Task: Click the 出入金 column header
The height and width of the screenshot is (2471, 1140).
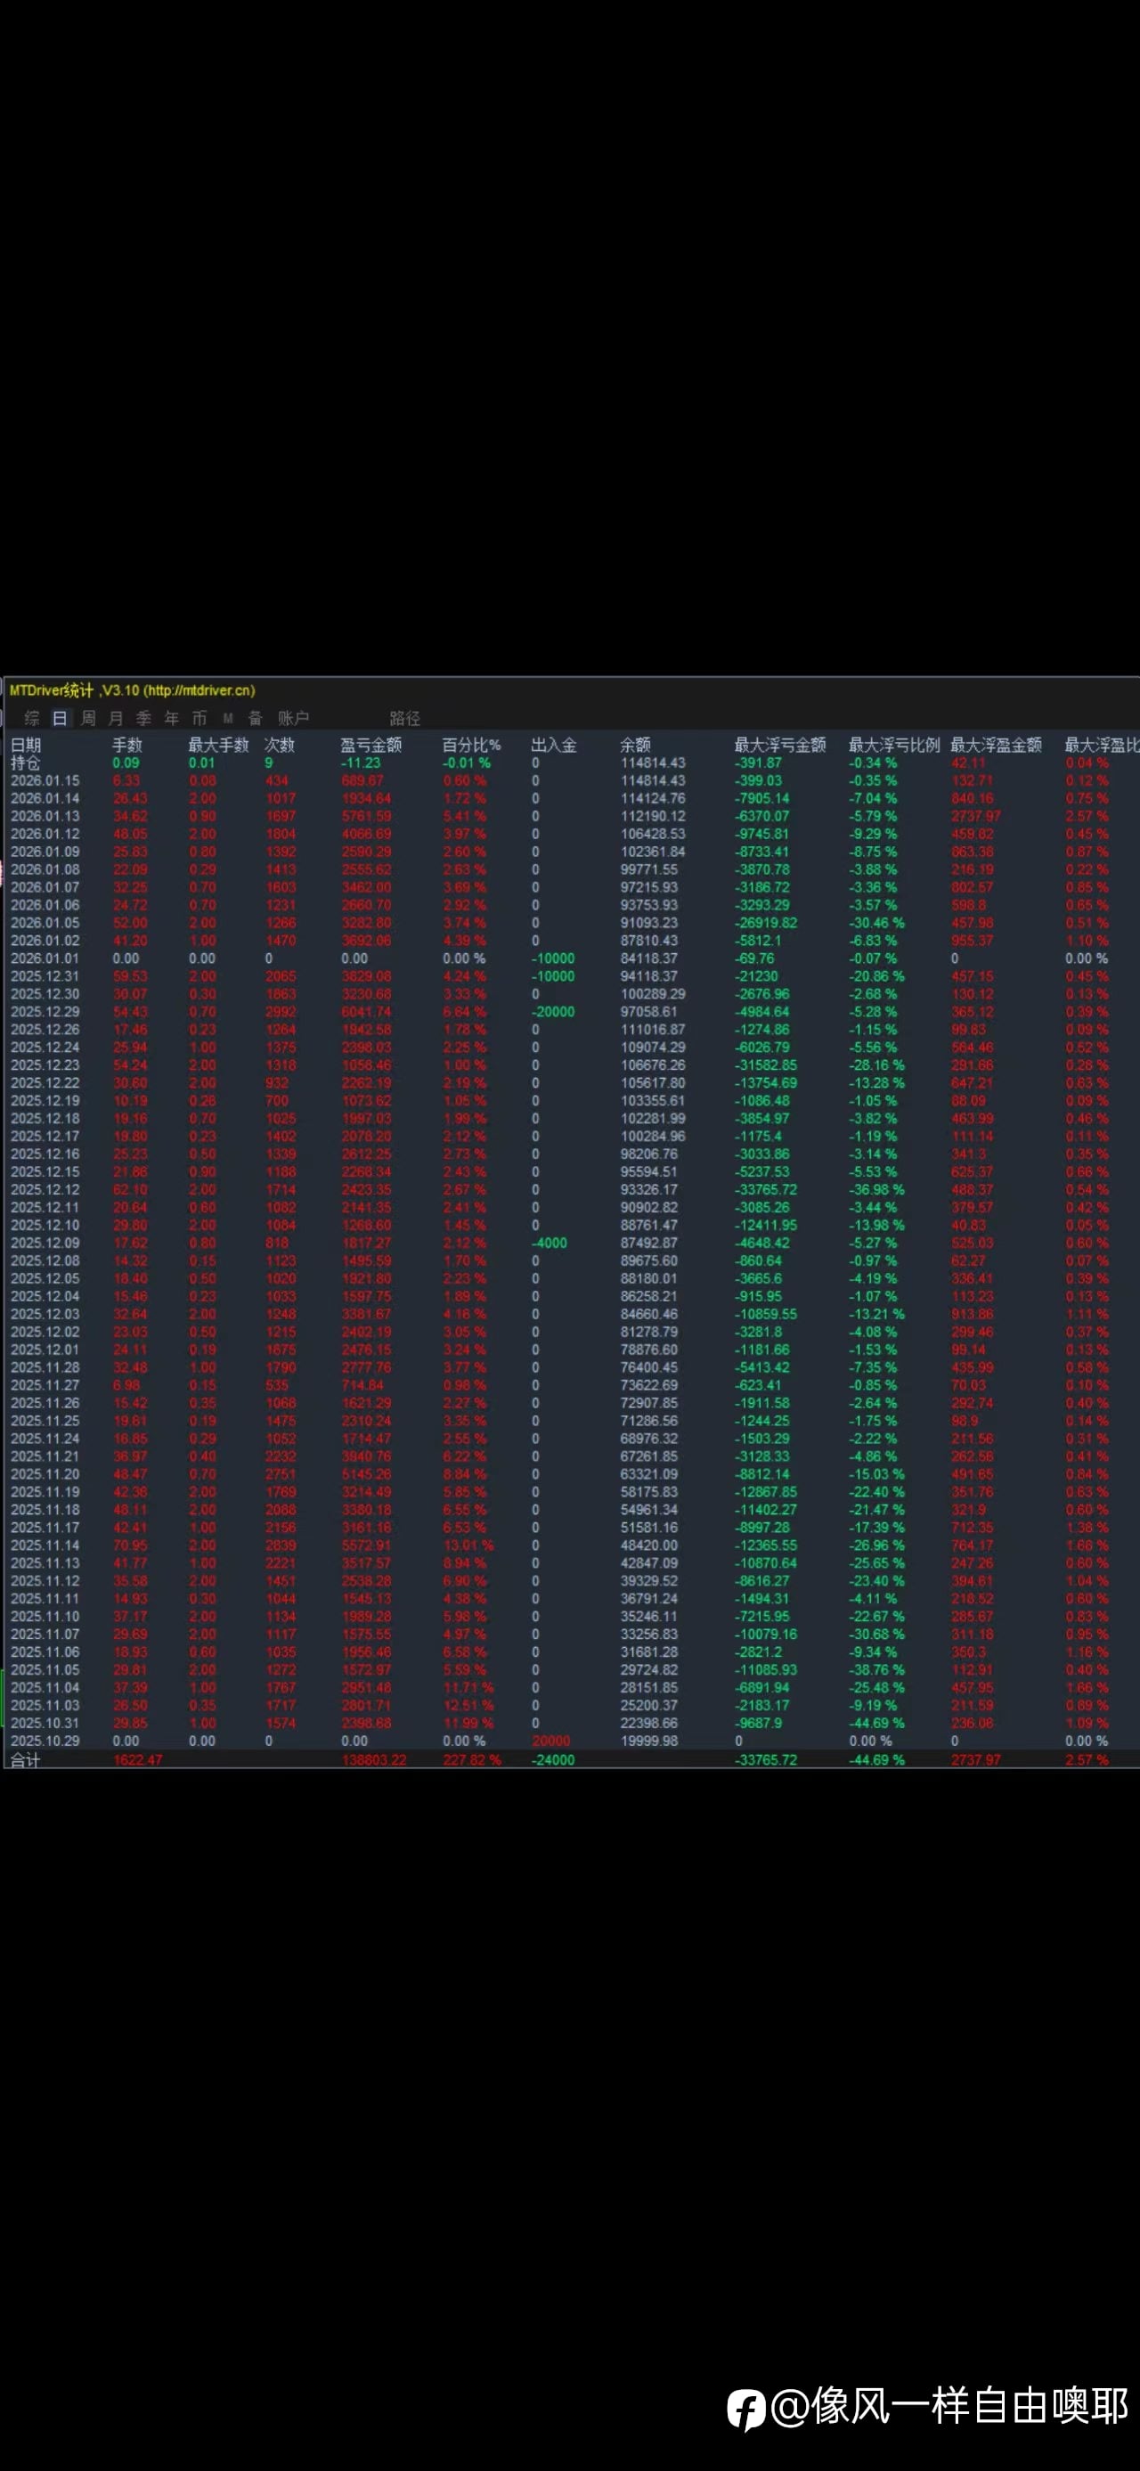Action: (x=554, y=745)
